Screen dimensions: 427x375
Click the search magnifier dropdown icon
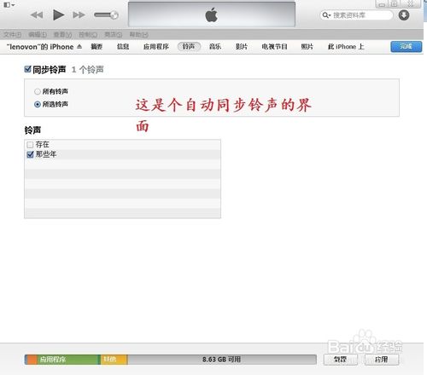coord(326,15)
